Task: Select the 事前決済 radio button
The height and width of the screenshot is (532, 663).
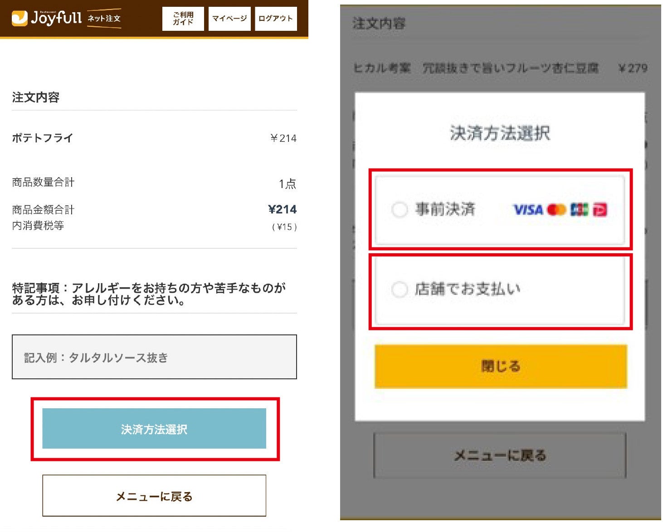Action: pos(400,209)
